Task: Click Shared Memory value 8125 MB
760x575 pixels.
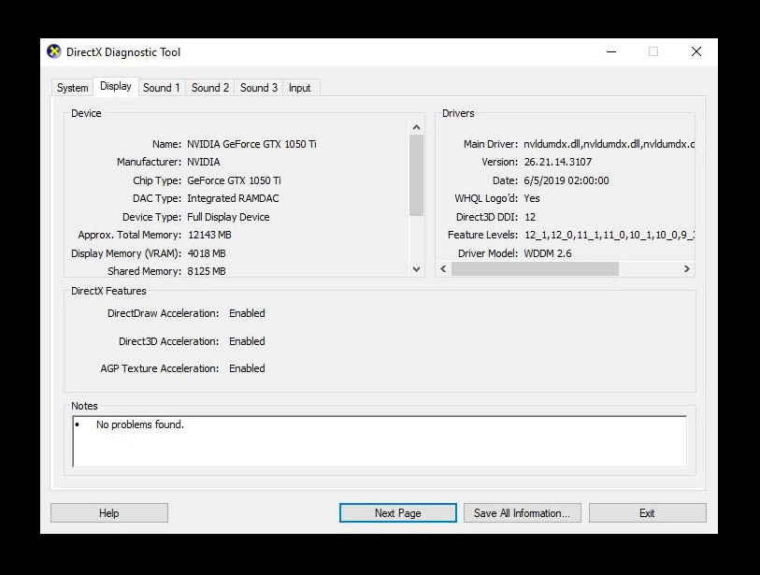Action: (207, 271)
